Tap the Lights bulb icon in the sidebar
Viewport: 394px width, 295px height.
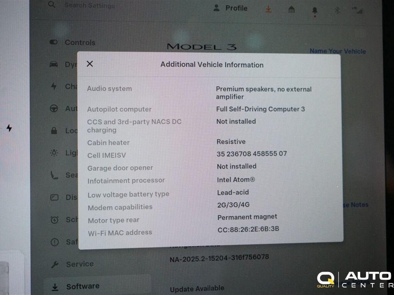click(x=54, y=152)
